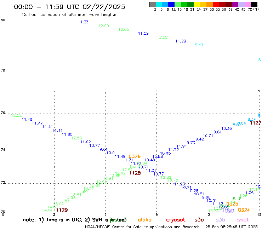This screenshot has height=230, width=262.
Task: Click the green wave height value 14.64
Action: [47, 210]
